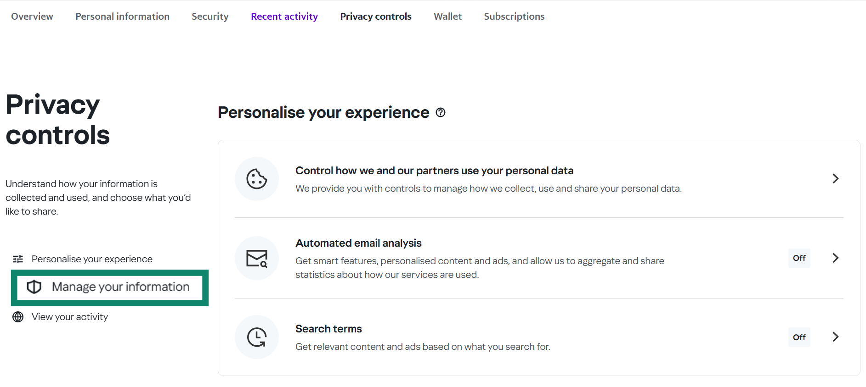
Task: Switch to the Security tab
Action: pyautogui.click(x=210, y=16)
